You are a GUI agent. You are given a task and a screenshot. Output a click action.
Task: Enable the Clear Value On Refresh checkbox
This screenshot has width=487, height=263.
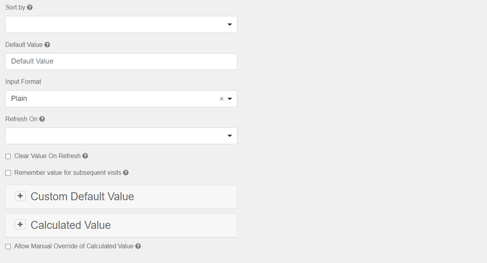pyautogui.click(x=8, y=156)
